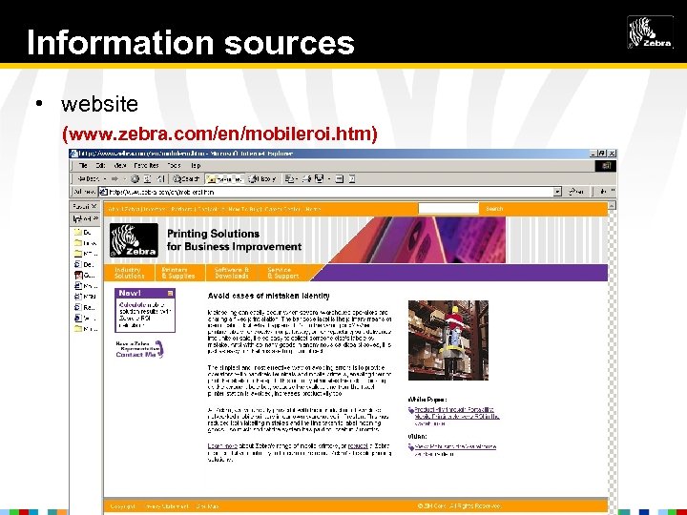Click the page scrollbar up arrow
687x515 pixels.
612,205
